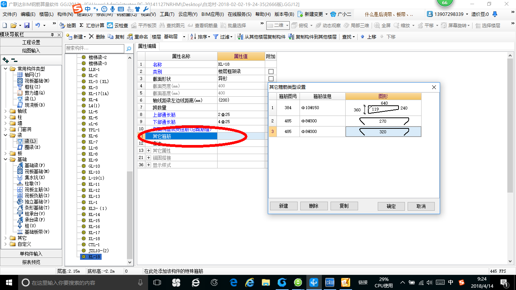Click 重命名 rename tool
Viewport: 516px width, 290px height.
coord(138,37)
